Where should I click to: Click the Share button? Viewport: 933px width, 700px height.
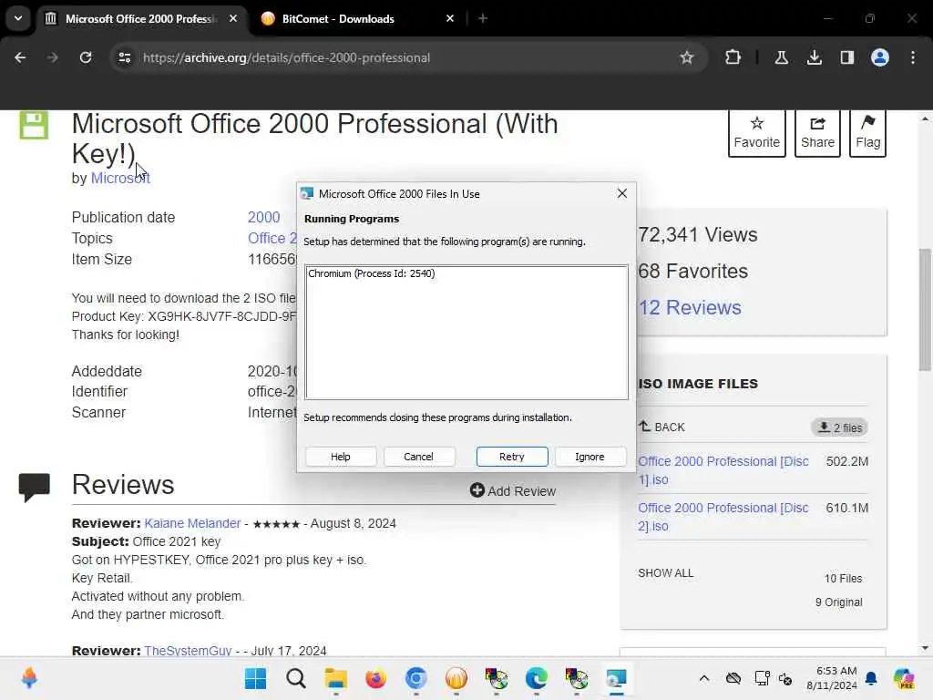pos(817,133)
